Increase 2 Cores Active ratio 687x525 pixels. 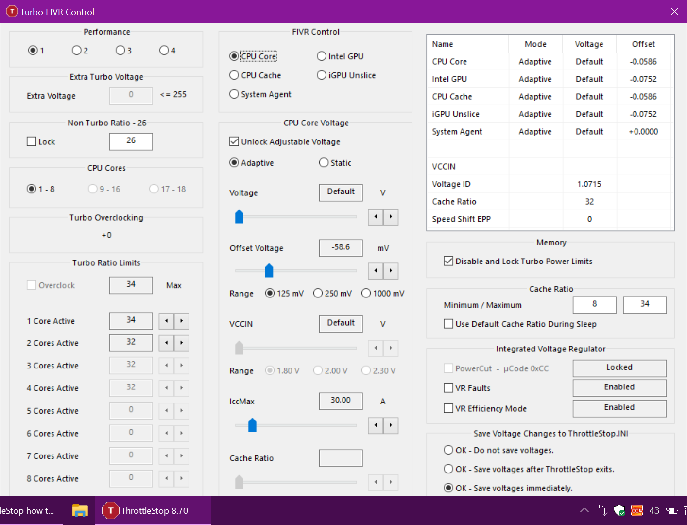182,343
